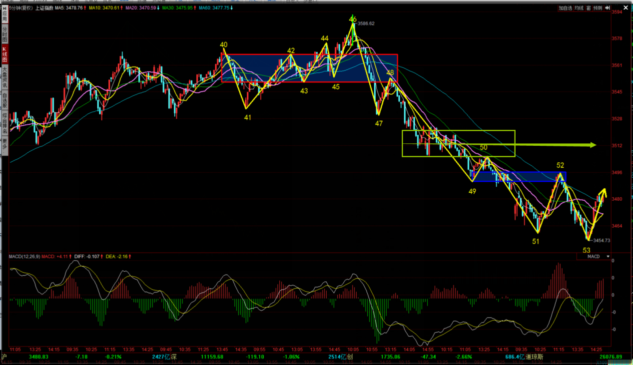Go to 自选股 watchlist
Image resolution: width=633 pixels, height=365 pixels.
4,101
